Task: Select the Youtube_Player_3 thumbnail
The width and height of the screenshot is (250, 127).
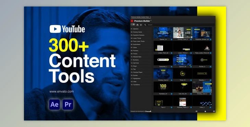Action: point(183,101)
